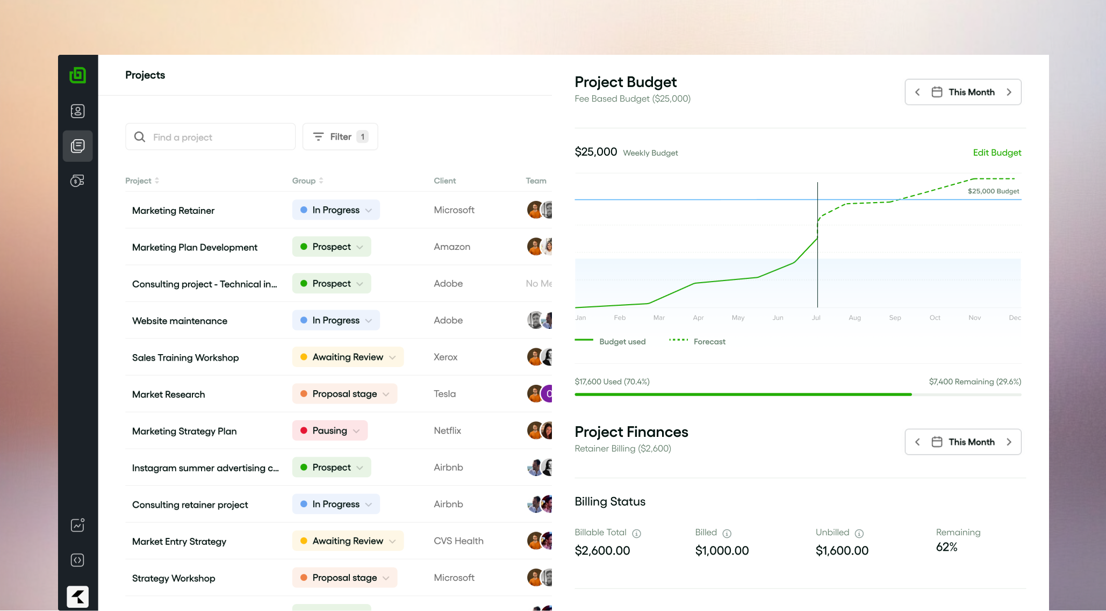Click the green app logo in sidebar
The height and width of the screenshot is (611, 1106).
coord(78,75)
